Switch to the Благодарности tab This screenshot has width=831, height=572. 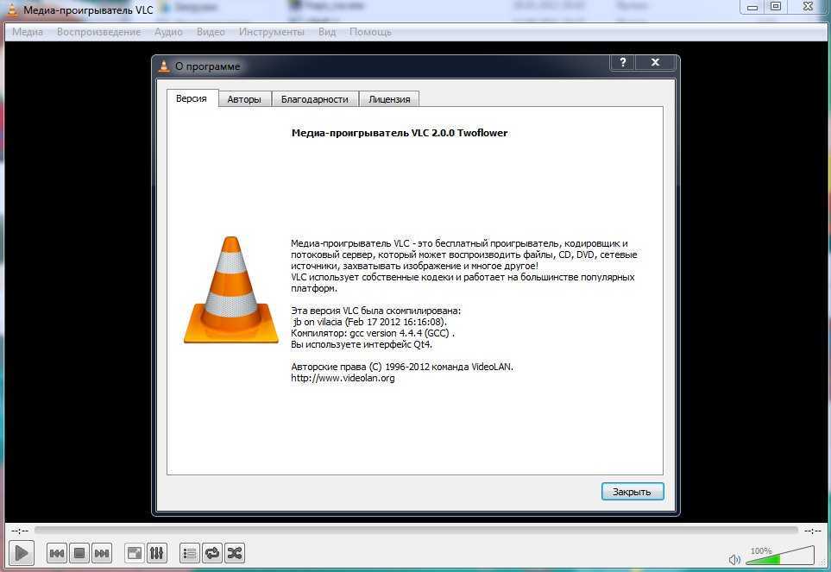pos(315,99)
